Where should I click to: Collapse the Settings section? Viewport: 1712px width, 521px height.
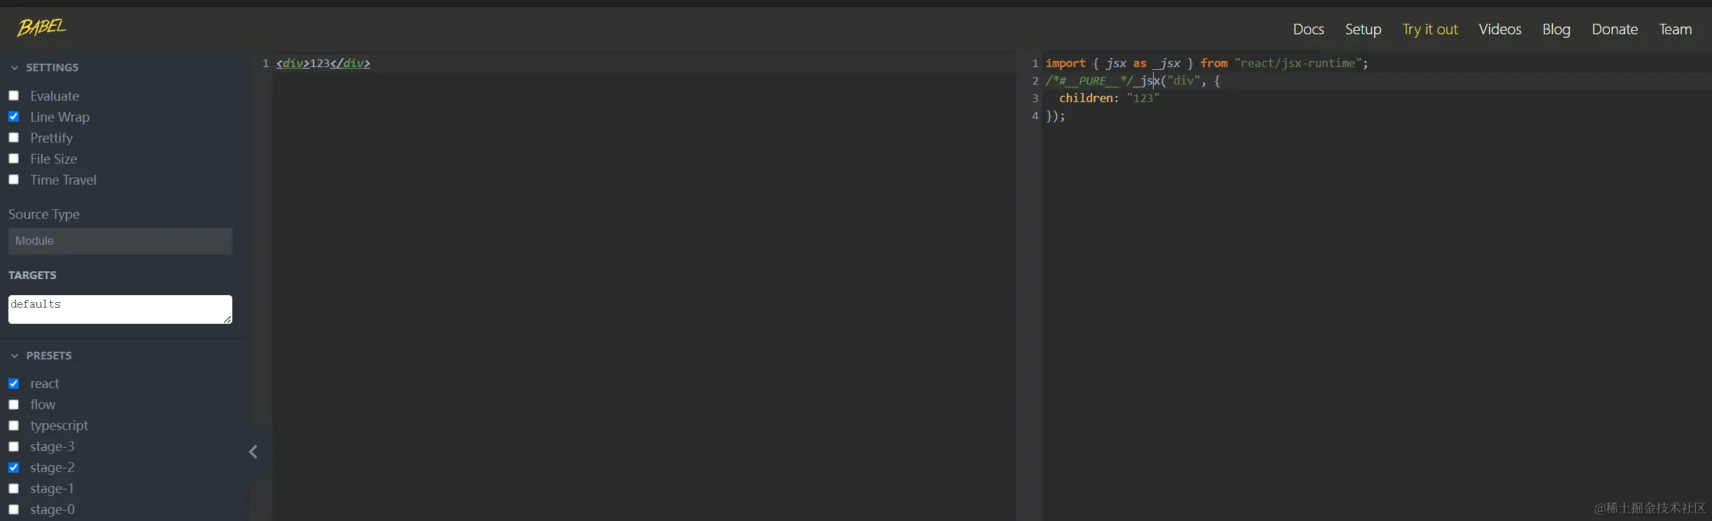(x=15, y=68)
